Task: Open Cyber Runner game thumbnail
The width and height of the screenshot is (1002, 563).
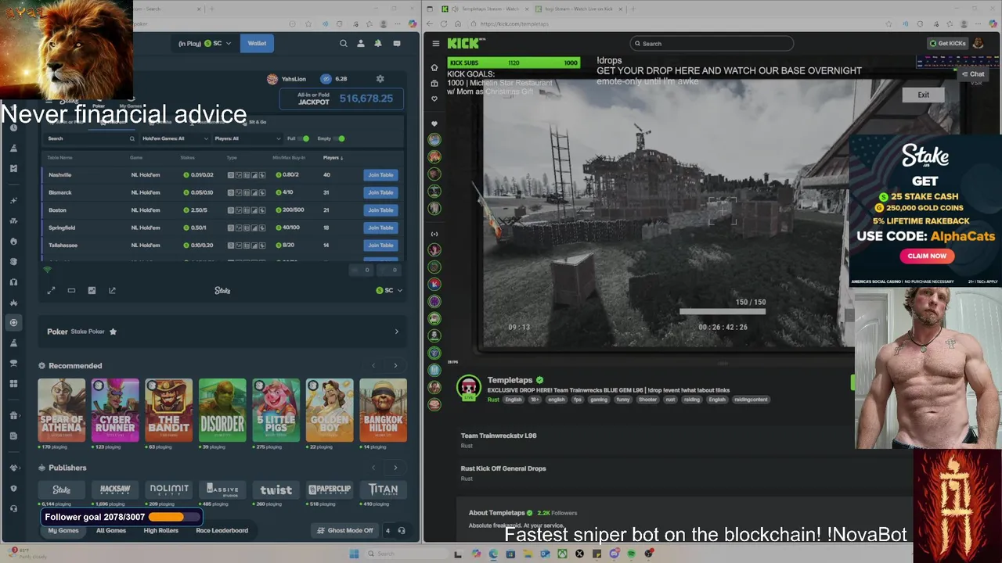Action: pos(115,411)
